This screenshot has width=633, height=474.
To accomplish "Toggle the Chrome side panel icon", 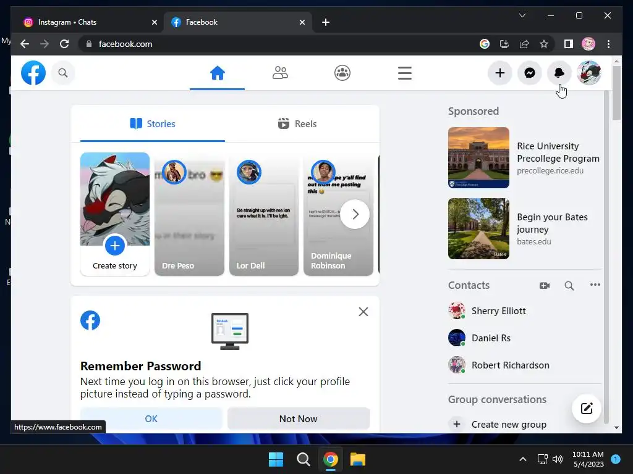I will pos(569,44).
